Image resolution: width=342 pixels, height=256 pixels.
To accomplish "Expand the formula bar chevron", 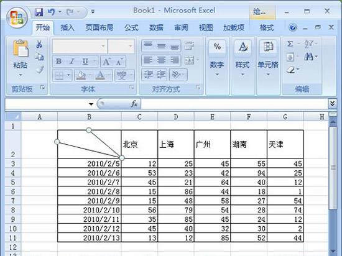I will pyautogui.click(x=332, y=104).
